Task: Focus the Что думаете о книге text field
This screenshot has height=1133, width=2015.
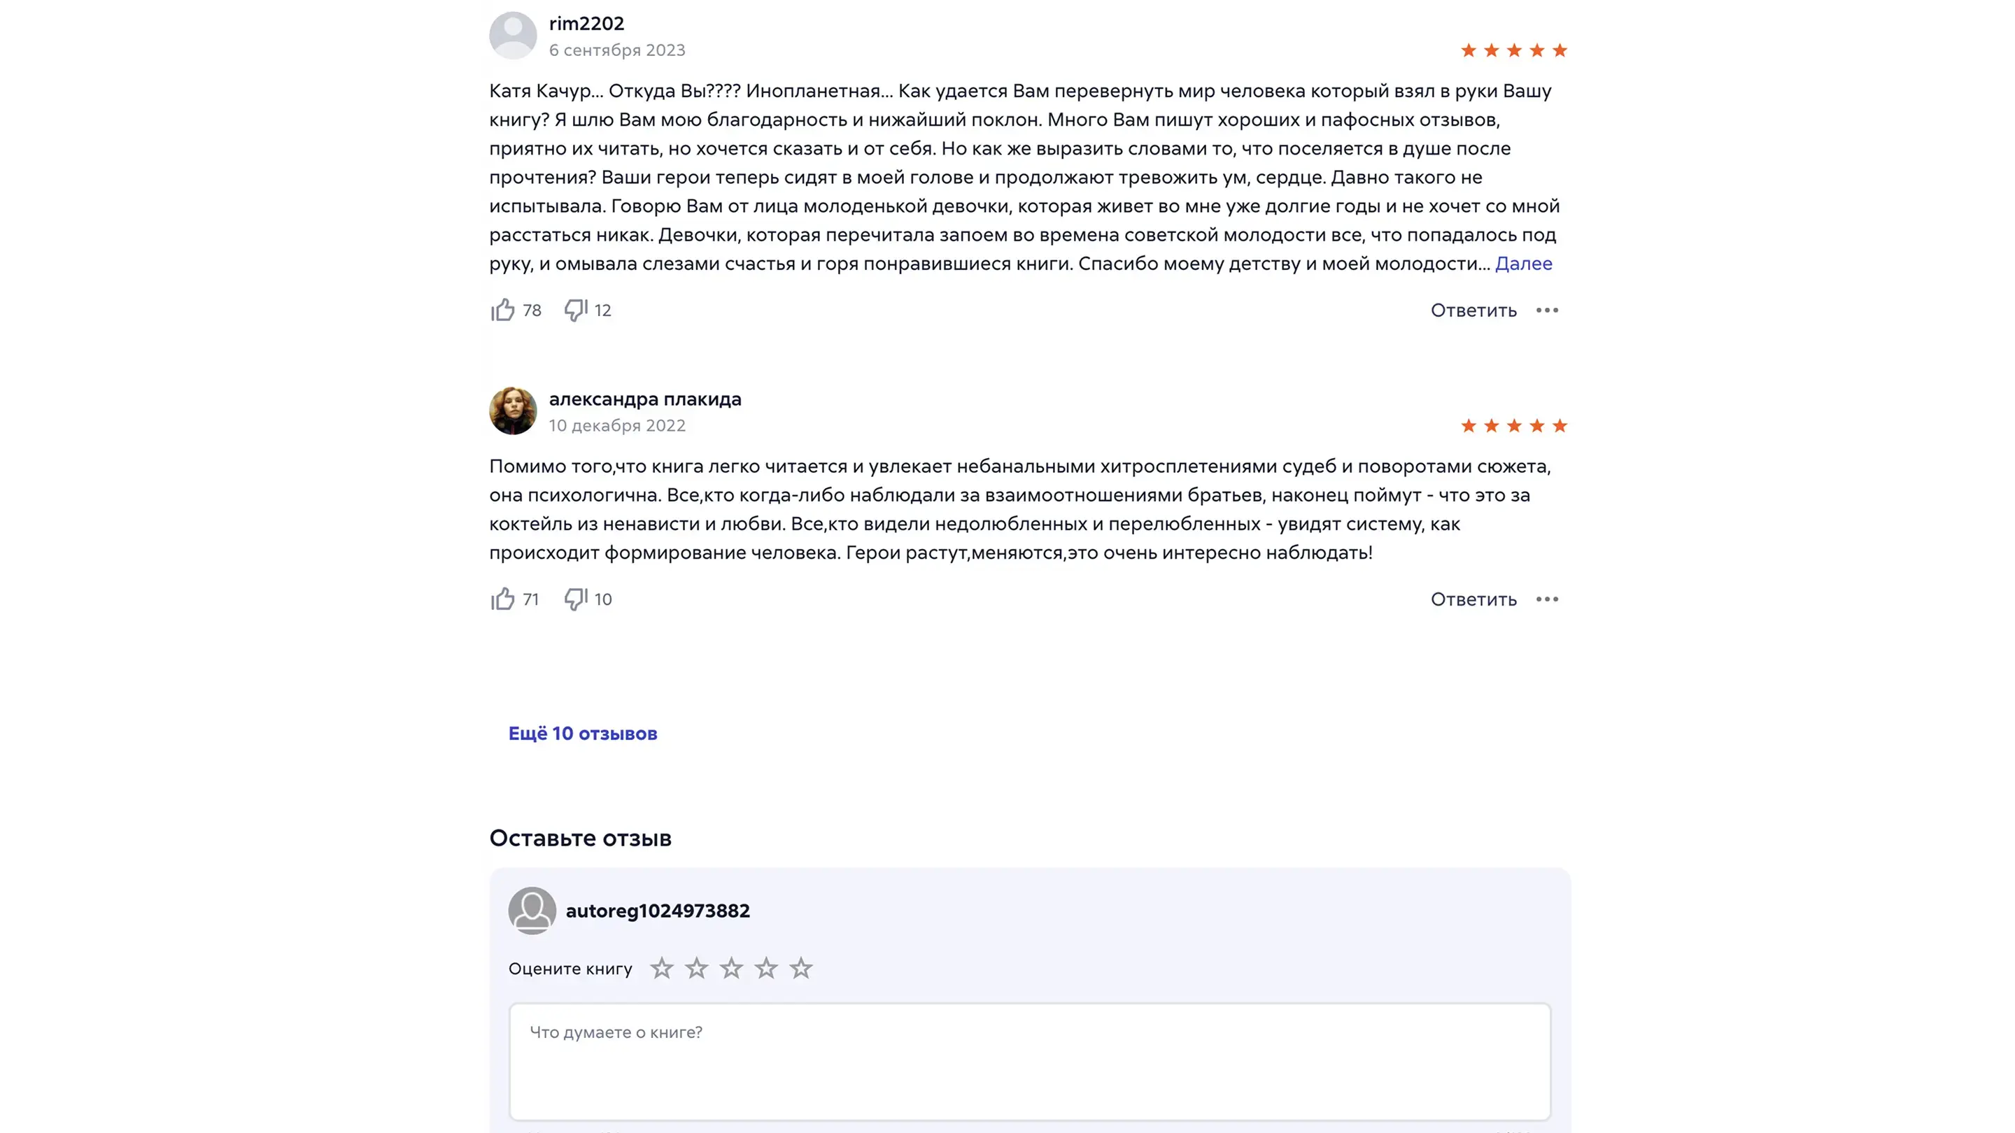Action: point(1029,1061)
